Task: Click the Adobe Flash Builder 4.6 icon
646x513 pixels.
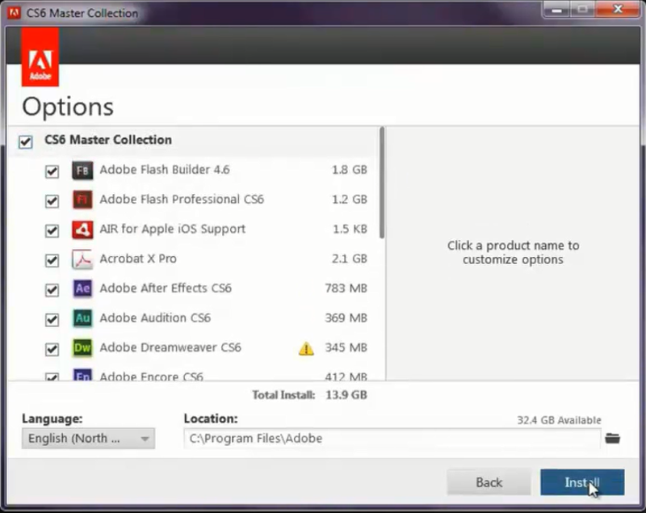Action: (82, 170)
